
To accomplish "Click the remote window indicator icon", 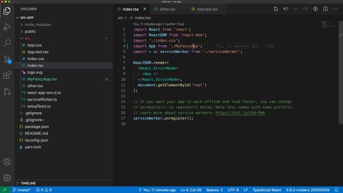I will click(5, 190).
